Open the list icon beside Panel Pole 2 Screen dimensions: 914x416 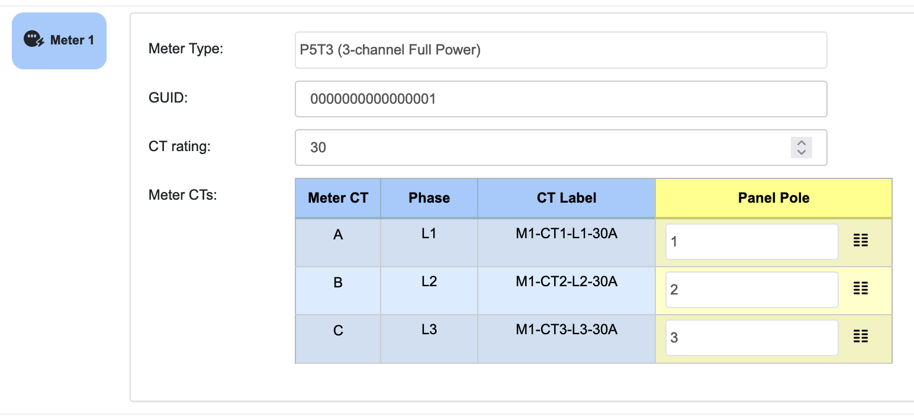860,289
